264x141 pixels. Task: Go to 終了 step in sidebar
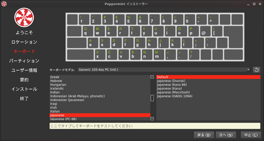coord(24,98)
